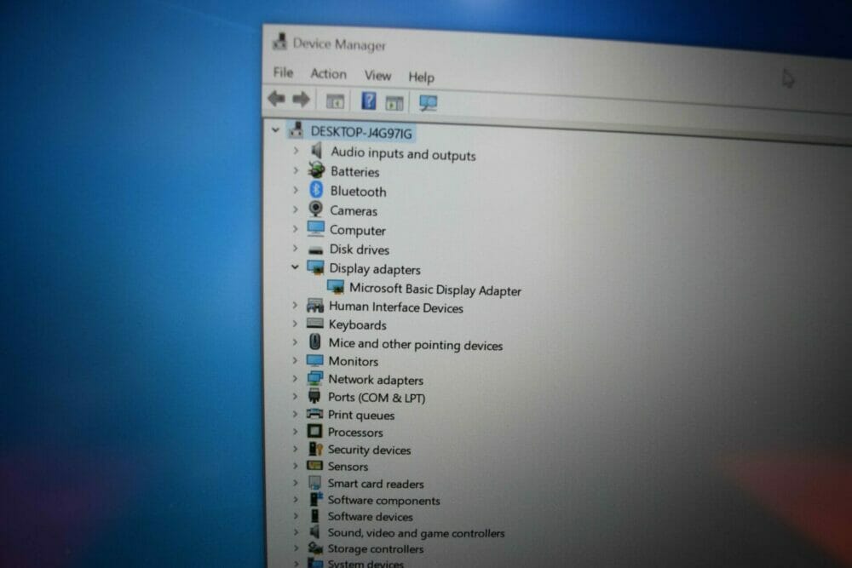Click the Show/Hide console tree icon

coord(335,101)
